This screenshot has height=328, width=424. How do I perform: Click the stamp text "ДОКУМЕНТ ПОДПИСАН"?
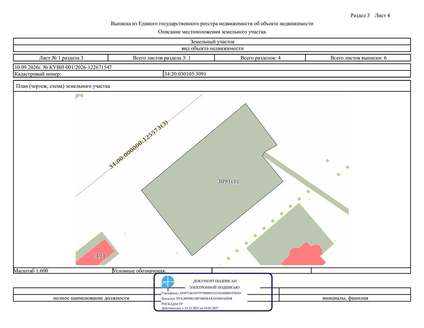[x=215, y=281]
